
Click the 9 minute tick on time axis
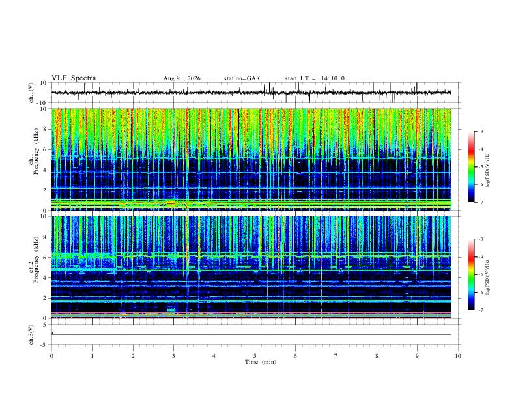pos(417,356)
